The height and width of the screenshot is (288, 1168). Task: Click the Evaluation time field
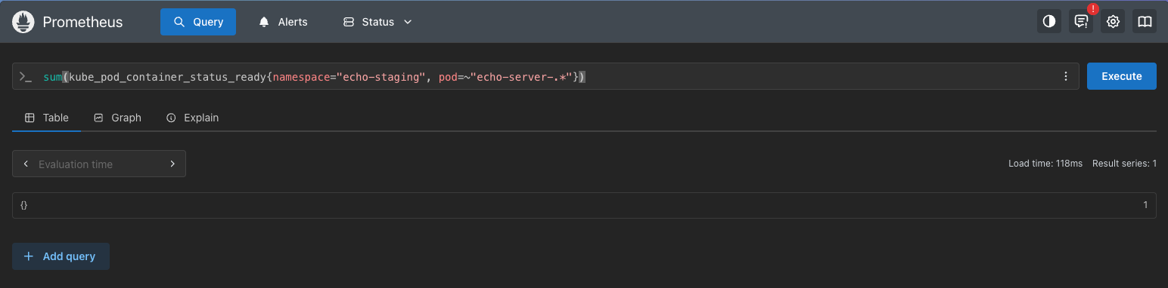99,164
